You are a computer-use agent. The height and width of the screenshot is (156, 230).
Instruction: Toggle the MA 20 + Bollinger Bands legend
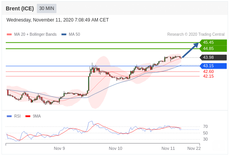point(32,34)
